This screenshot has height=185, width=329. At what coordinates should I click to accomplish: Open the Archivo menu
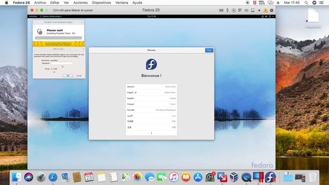40,3
